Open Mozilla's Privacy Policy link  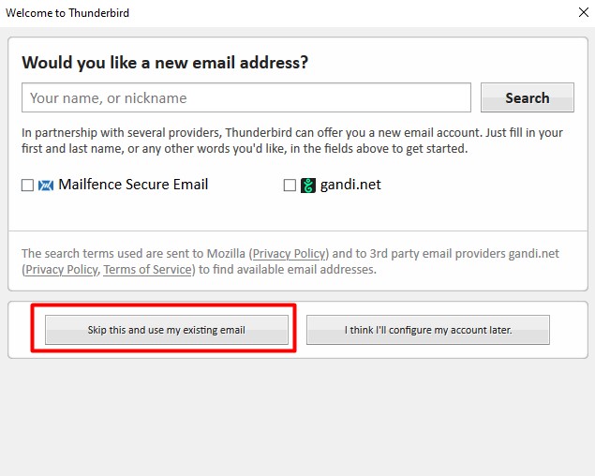[289, 254]
